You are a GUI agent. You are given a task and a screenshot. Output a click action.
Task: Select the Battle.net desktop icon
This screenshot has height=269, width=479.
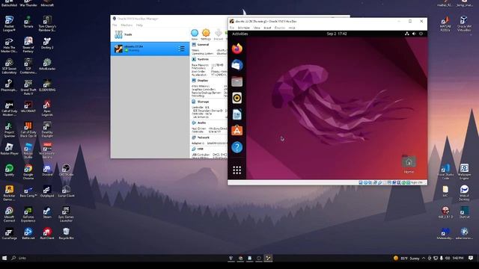(28, 234)
